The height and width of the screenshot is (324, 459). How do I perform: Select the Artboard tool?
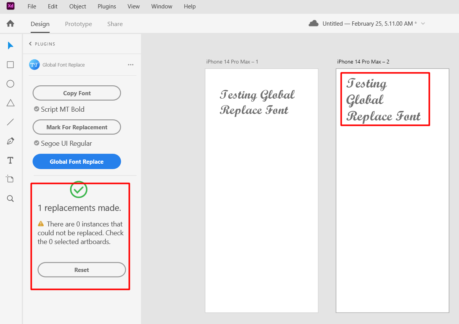coord(10,179)
